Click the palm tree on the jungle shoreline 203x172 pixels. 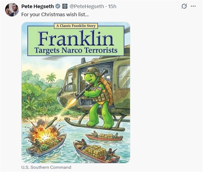(51, 77)
